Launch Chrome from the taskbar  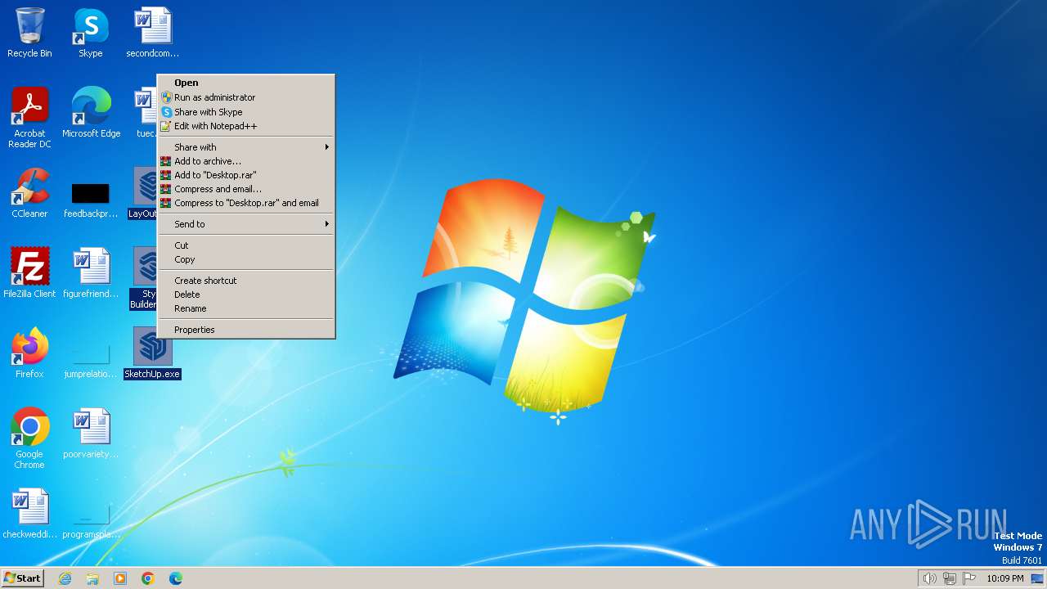tap(148, 578)
